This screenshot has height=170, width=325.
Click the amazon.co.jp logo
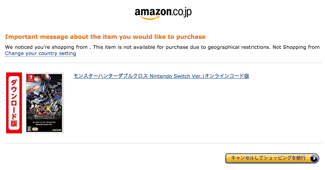pos(163,13)
